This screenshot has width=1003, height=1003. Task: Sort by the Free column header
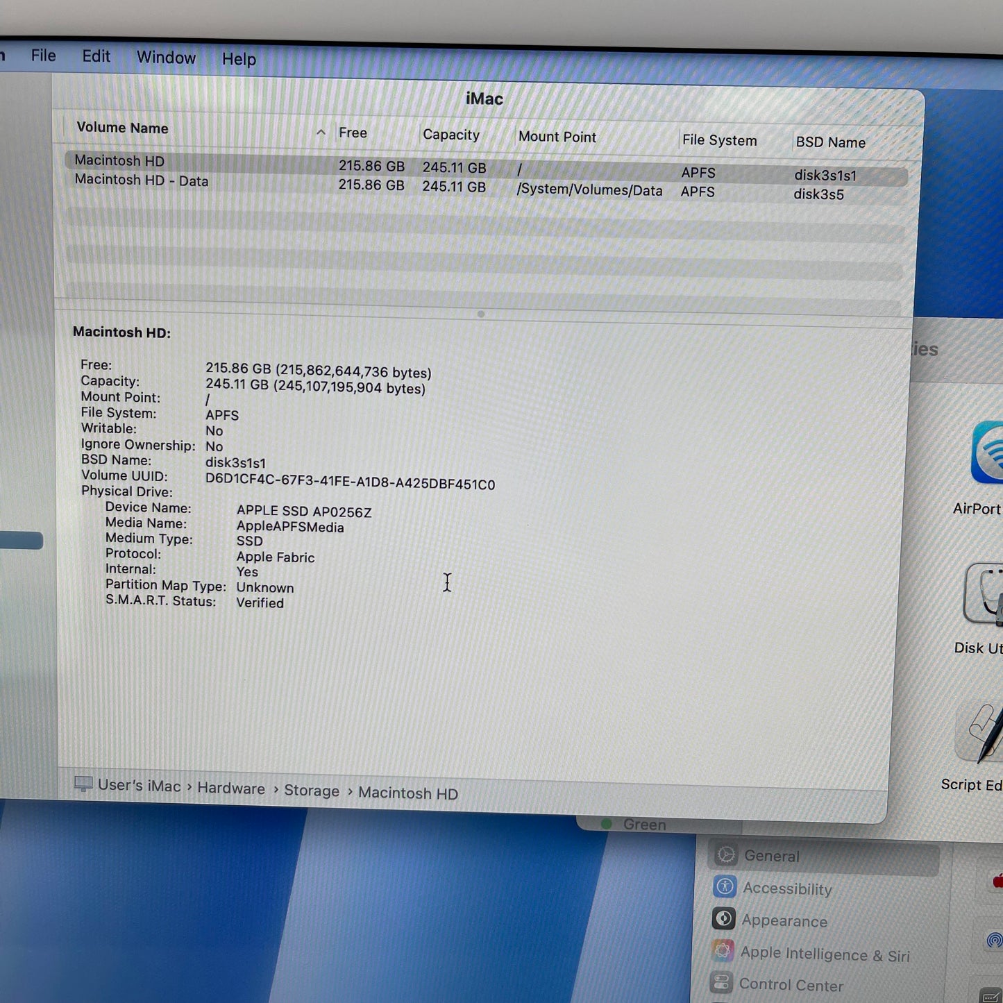[353, 133]
